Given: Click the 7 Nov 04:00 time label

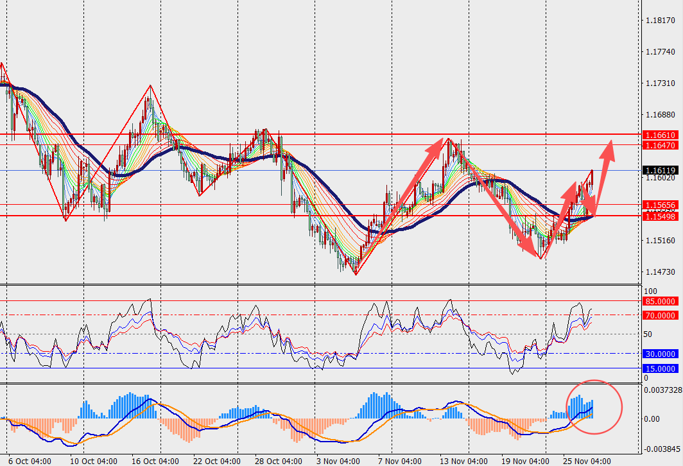Looking at the screenshot, I should tap(400, 462).
